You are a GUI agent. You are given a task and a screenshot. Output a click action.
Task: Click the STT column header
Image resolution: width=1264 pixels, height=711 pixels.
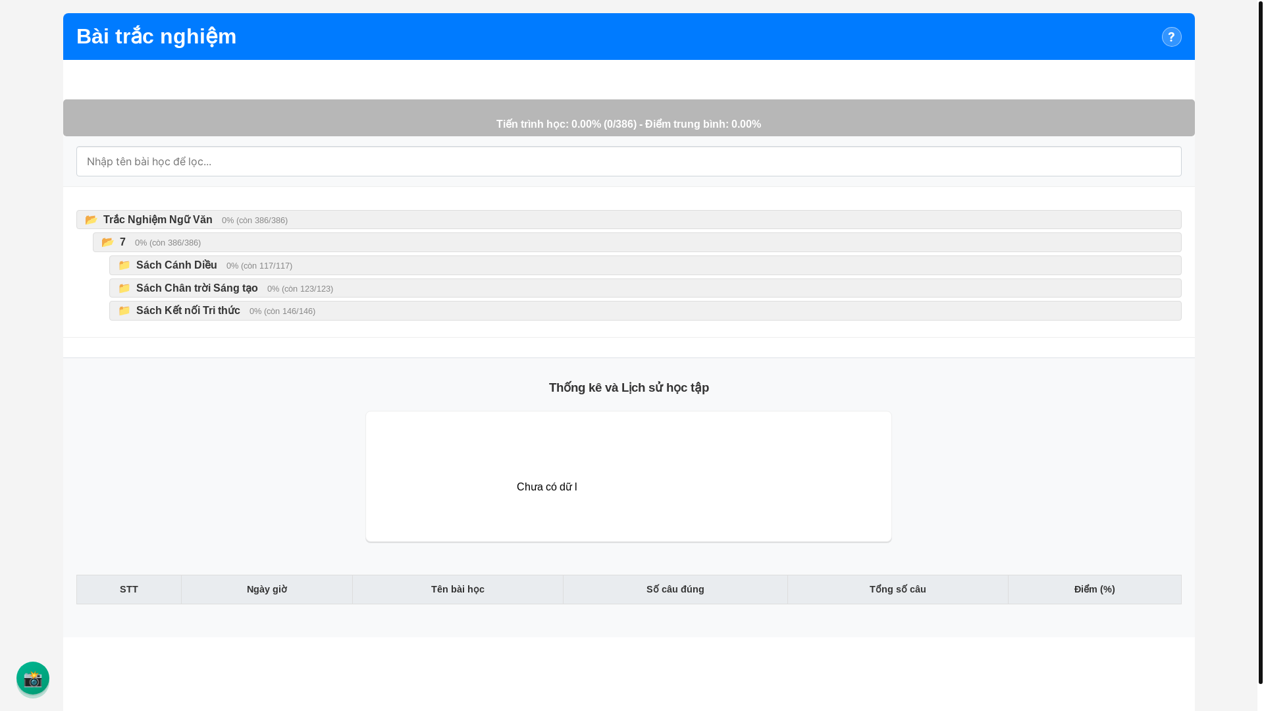point(129,589)
